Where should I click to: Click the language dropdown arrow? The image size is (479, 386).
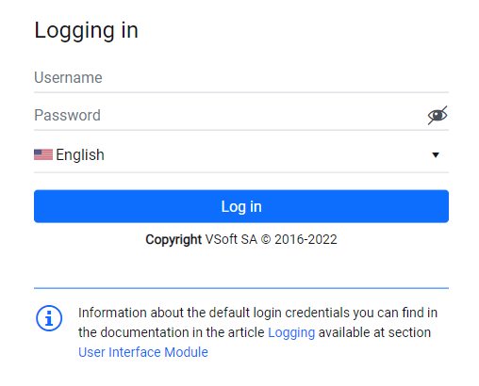coord(436,155)
